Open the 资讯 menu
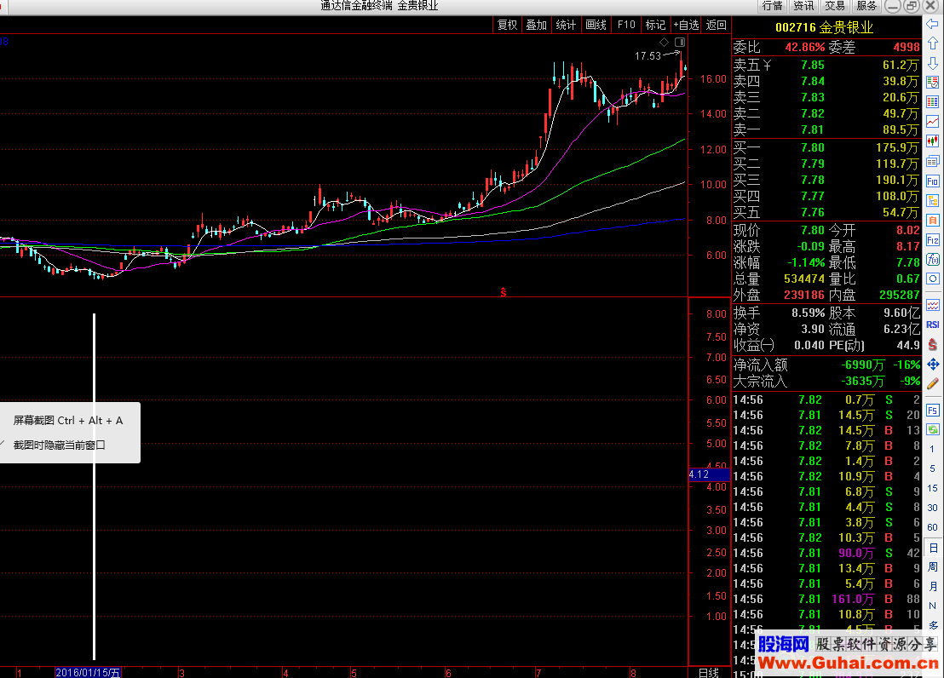This screenshot has width=944, height=678. (x=803, y=6)
